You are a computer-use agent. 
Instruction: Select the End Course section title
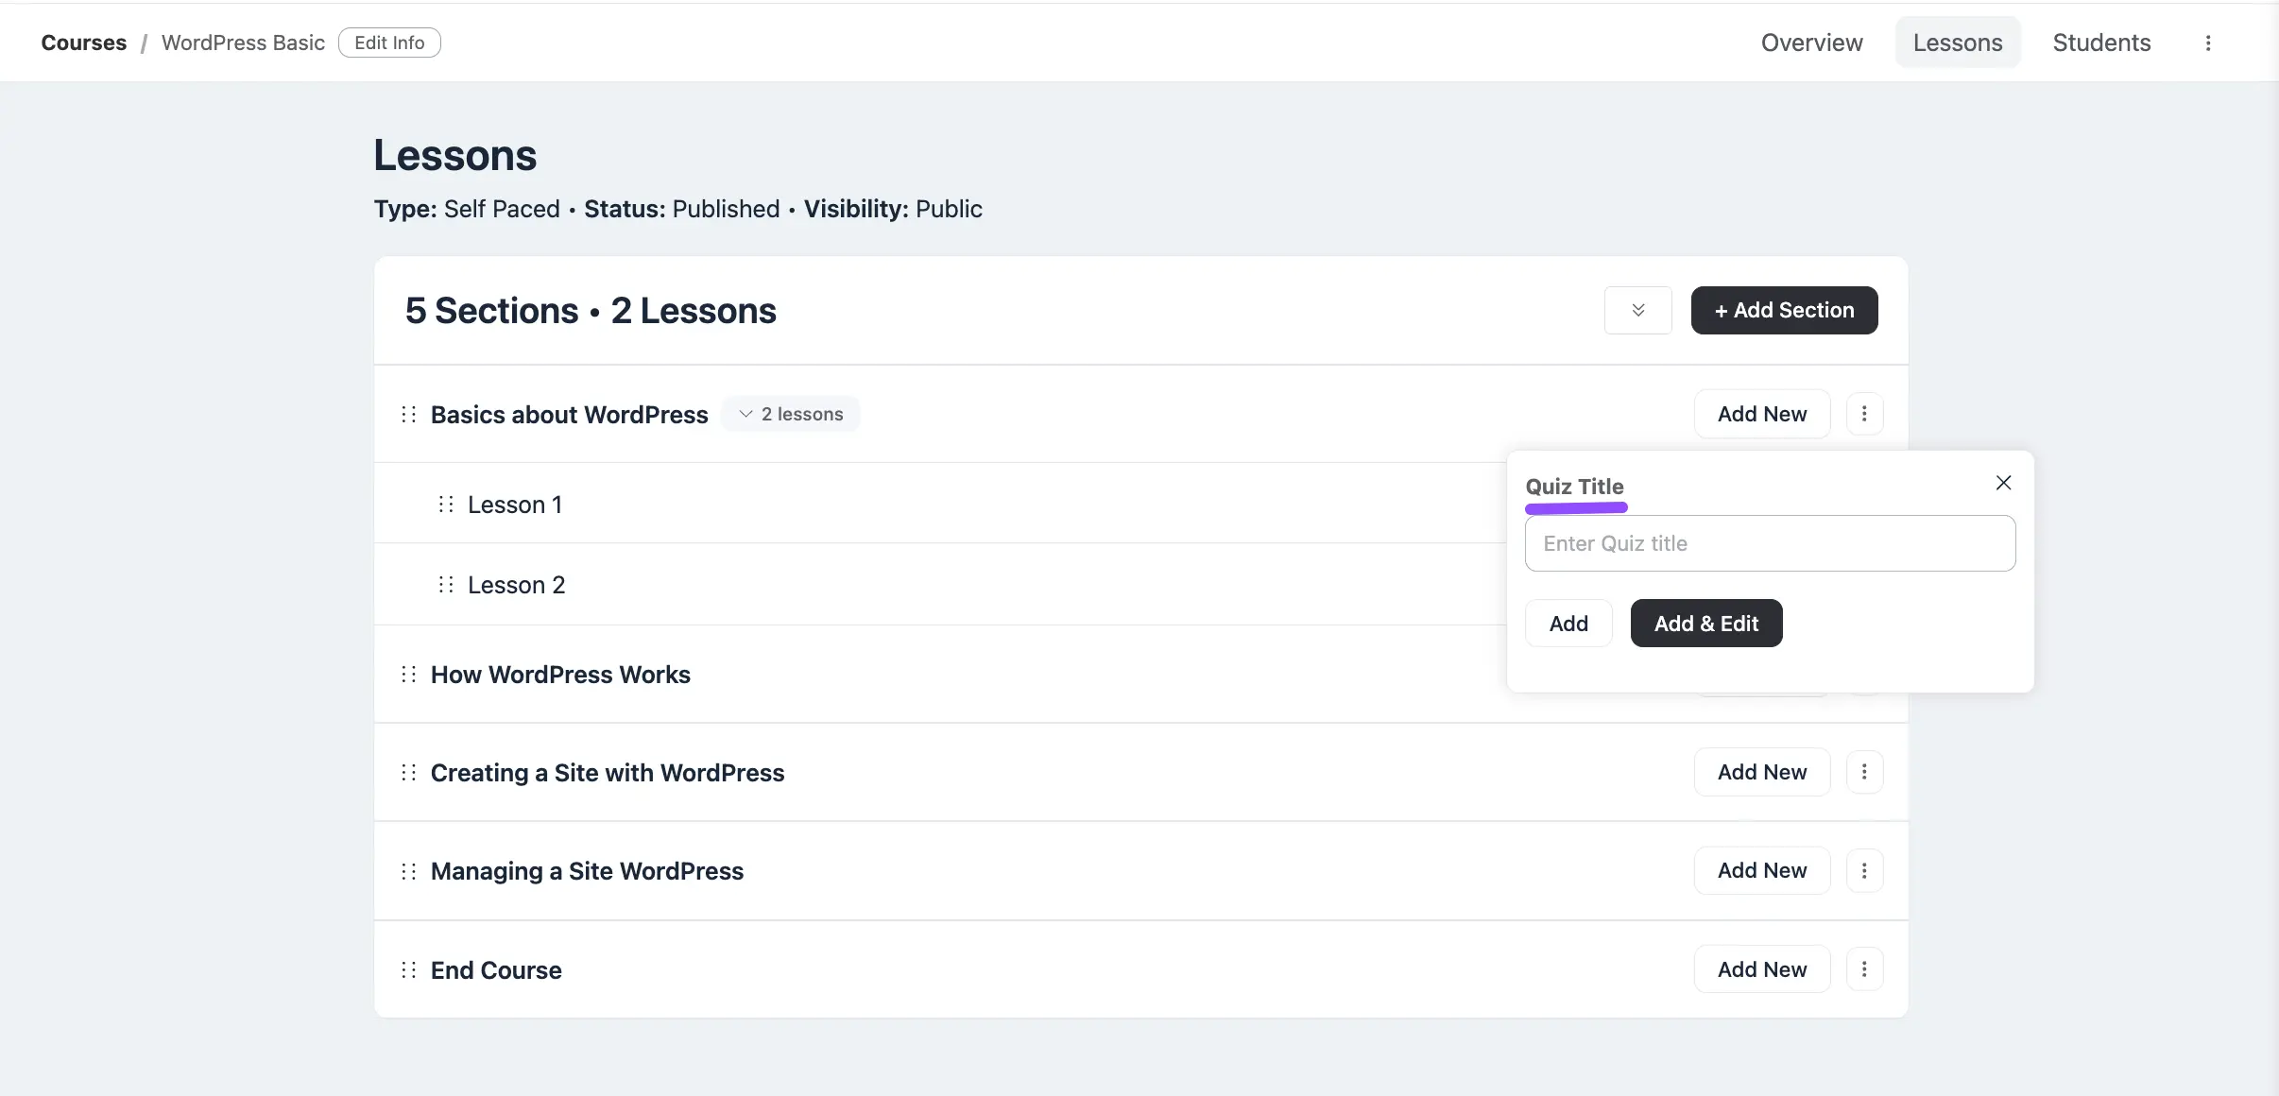click(496, 970)
